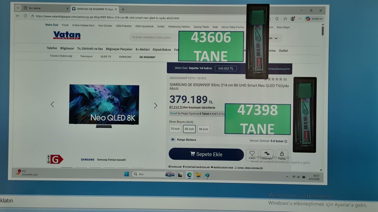Close the Yeni sekme tab
Viewport: 378px width, 212px height.
[x=67, y=9]
